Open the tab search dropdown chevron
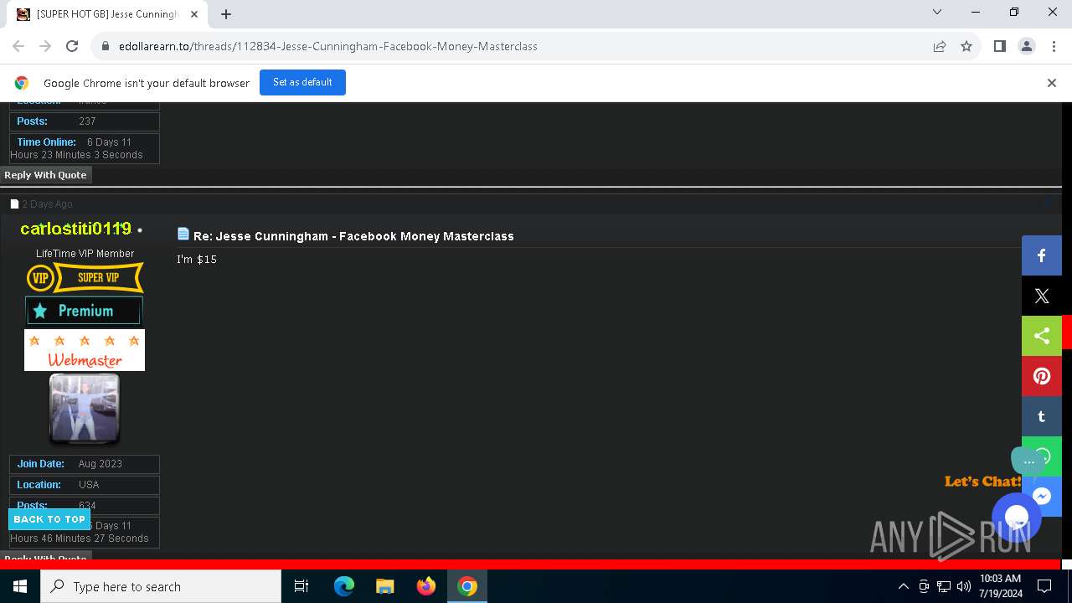This screenshot has width=1072, height=603. tap(937, 12)
